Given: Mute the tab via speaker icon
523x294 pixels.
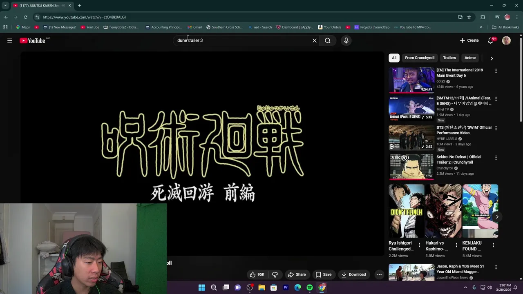Looking at the screenshot, I should pyautogui.click(x=63, y=6).
